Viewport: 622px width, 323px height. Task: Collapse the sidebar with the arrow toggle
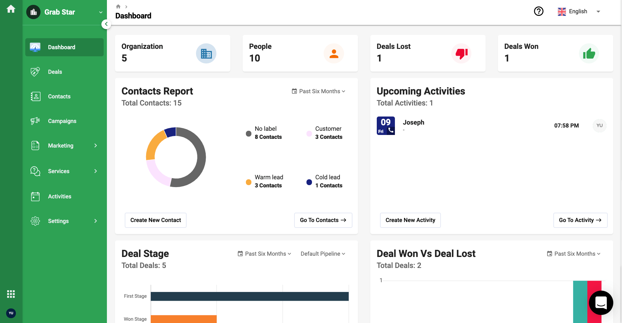[106, 24]
